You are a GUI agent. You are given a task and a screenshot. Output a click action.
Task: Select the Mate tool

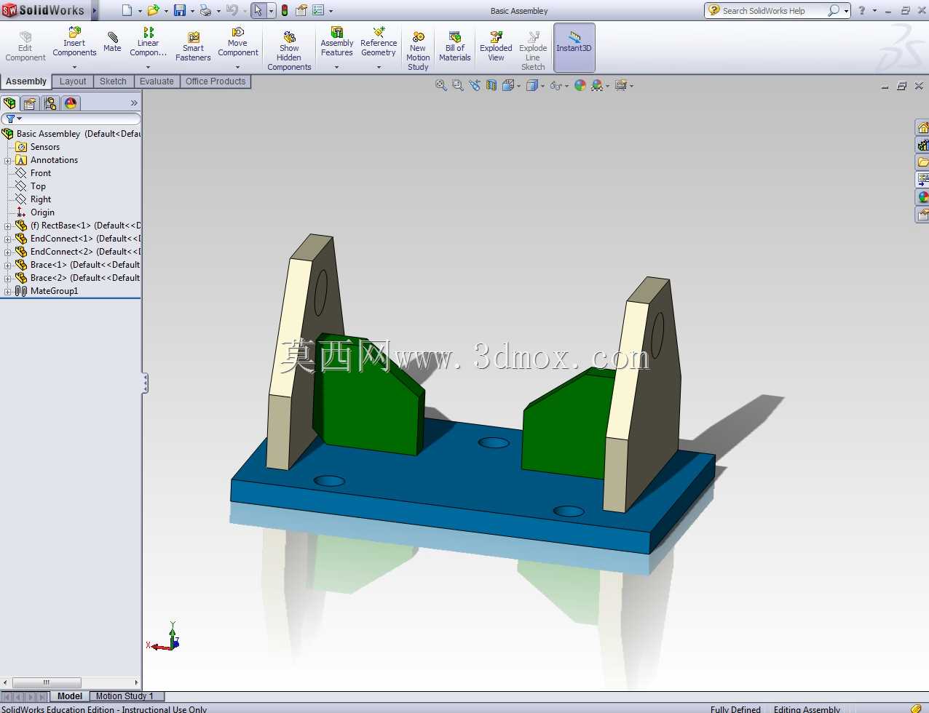click(112, 42)
